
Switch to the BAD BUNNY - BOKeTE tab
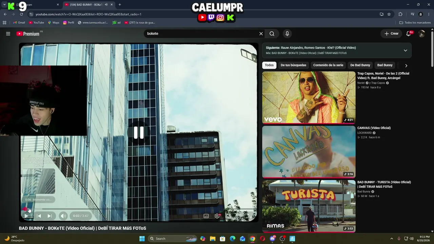click(88, 5)
